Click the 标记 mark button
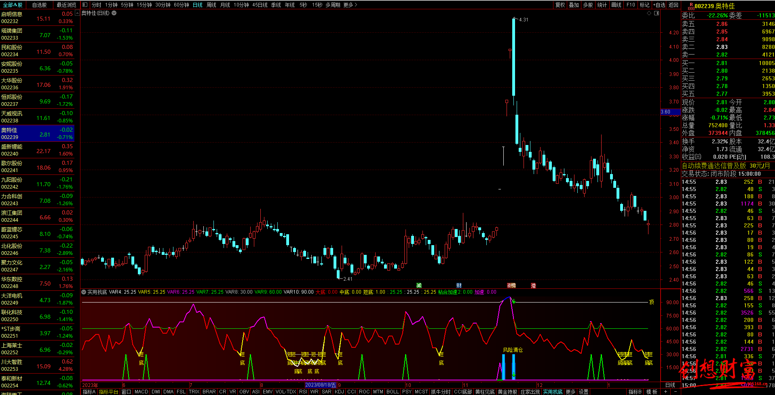775x395 pixels. tap(645, 5)
